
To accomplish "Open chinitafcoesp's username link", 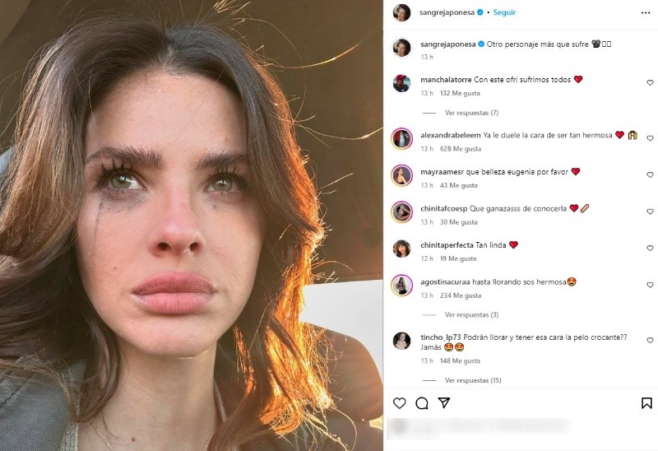I will tap(444, 208).
